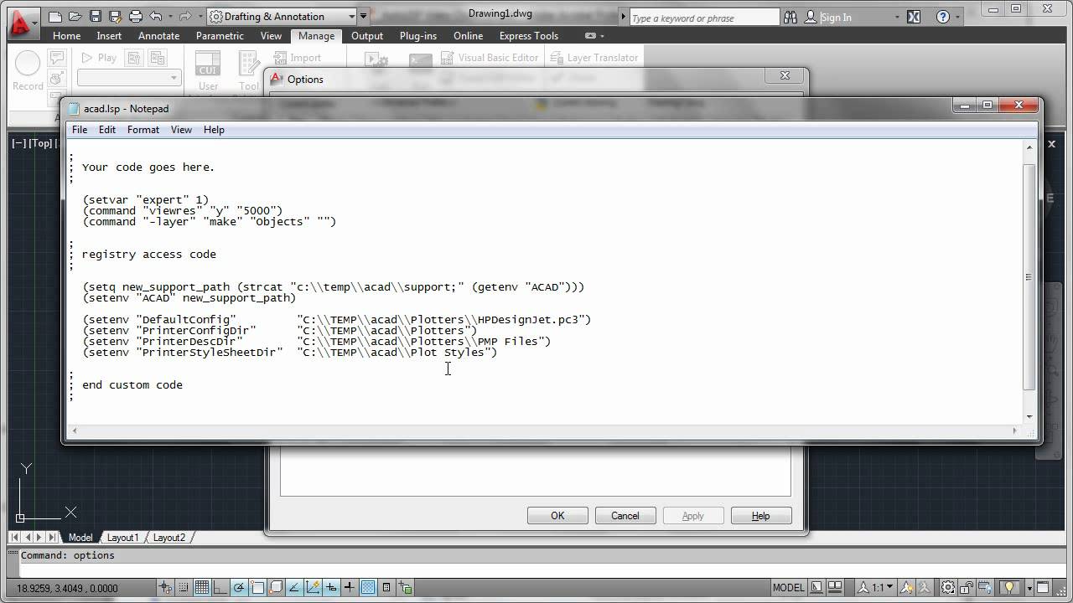Click the Open file icon in Quick Access toolbar
This screenshot has height=603, width=1073.
tap(75, 16)
